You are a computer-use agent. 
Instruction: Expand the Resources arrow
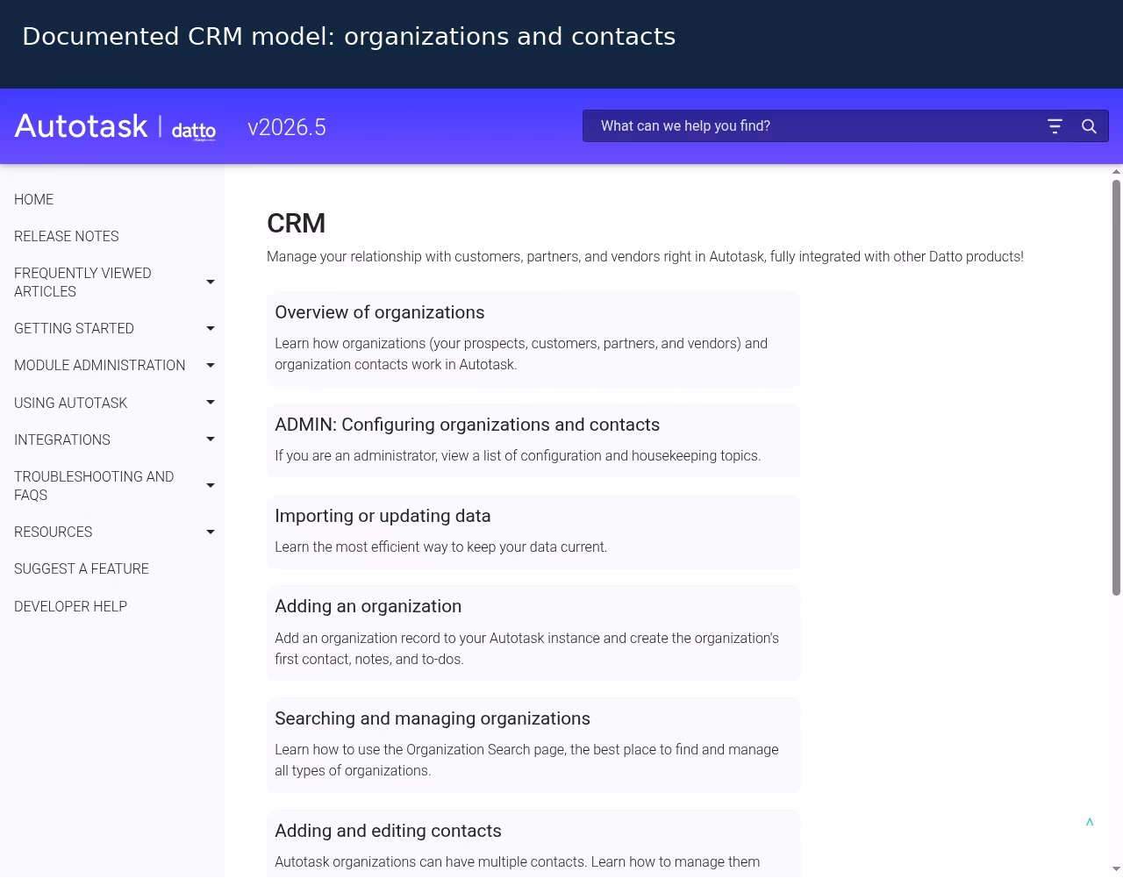click(211, 532)
